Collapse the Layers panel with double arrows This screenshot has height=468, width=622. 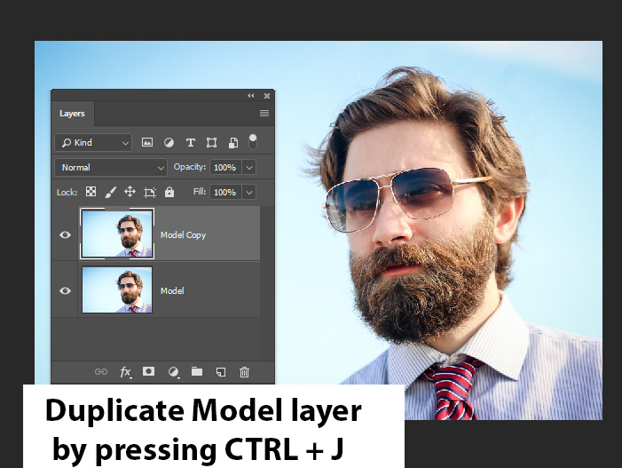(x=251, y=96)
